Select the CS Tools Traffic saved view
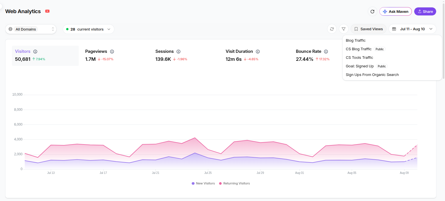The width and height of the screenshot is (445, 201). pyautogui.click(x=392, y=58)
